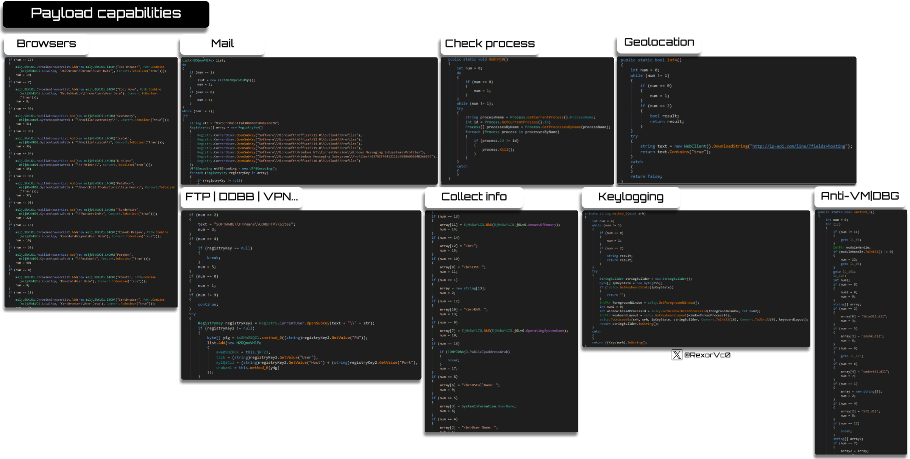Click the @RexorVc0 handle text
This screenshot has height=459, width=910.
[707, 355]
